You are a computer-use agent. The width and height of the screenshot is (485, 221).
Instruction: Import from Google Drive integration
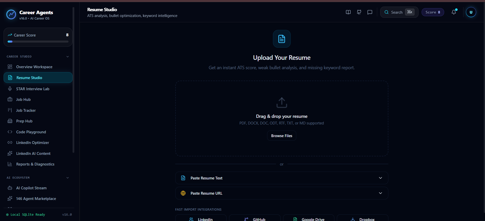[309, 218]
